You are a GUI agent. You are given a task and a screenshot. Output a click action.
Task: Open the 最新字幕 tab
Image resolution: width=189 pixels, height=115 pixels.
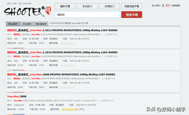click(65, 6)
